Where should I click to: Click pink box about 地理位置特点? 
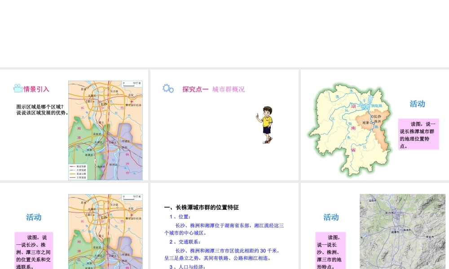coord(418,134)
